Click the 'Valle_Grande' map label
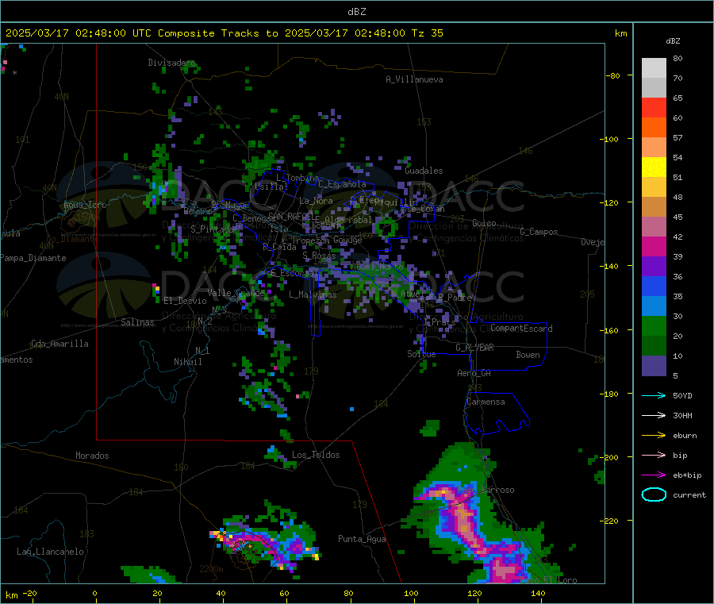714x604 pixels. point(236,292)
